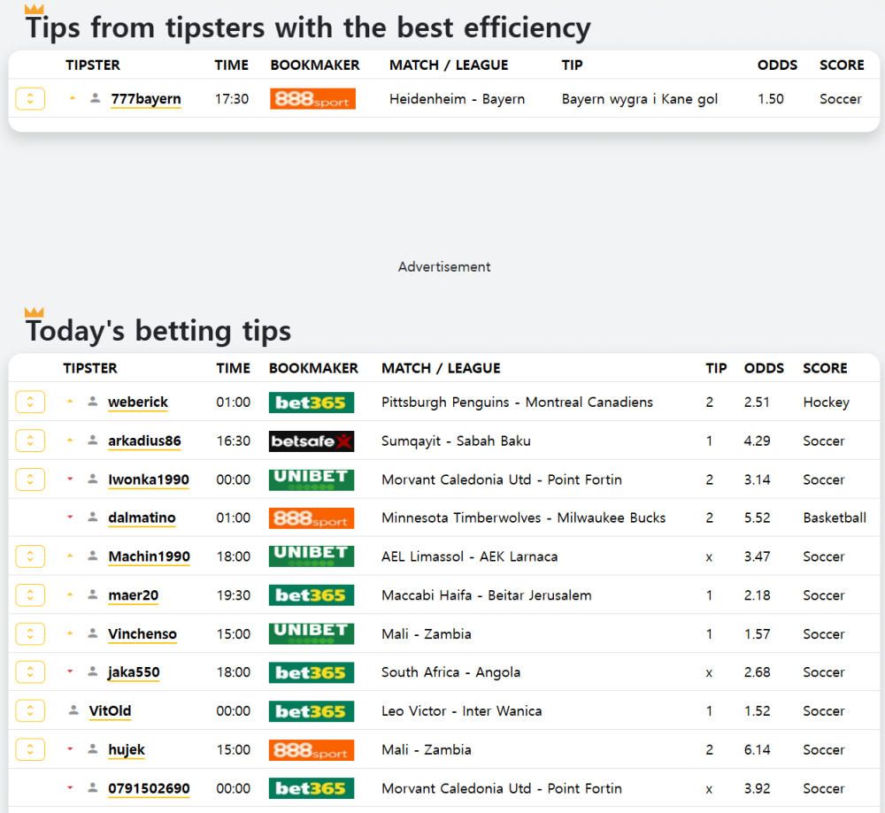The image size is (885, 813).
Task: Click the 888sport logo in 777bayern row
Action: [x=312, y=99]
